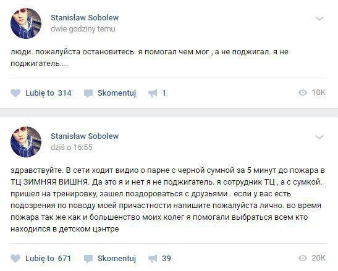
Task: Open Stanisław Sobolew profile from second post
Action: (85, 136)
